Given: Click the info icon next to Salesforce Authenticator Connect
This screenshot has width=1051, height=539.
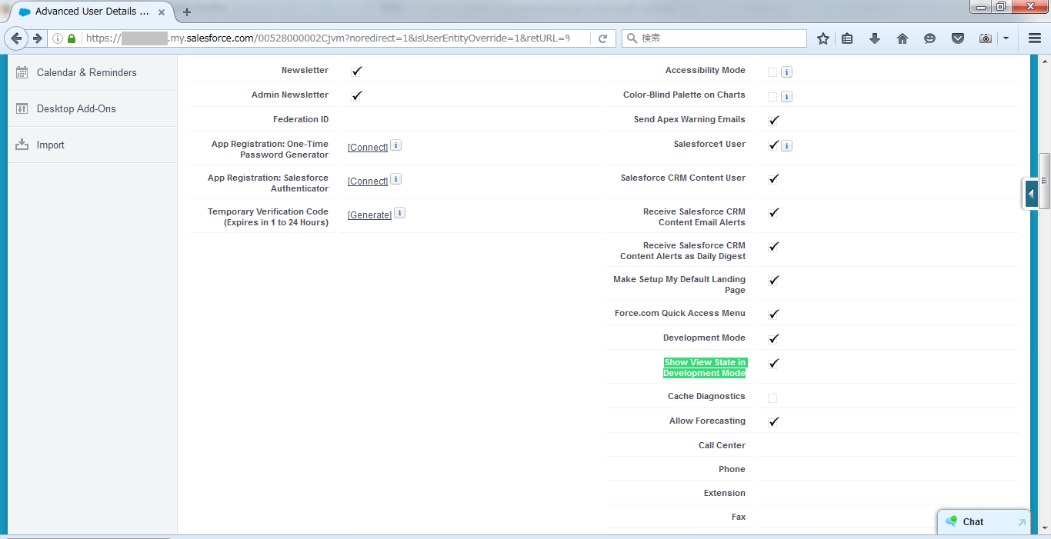Looking at the screenshot, I should pyautogui.click(x=395, y=178).
